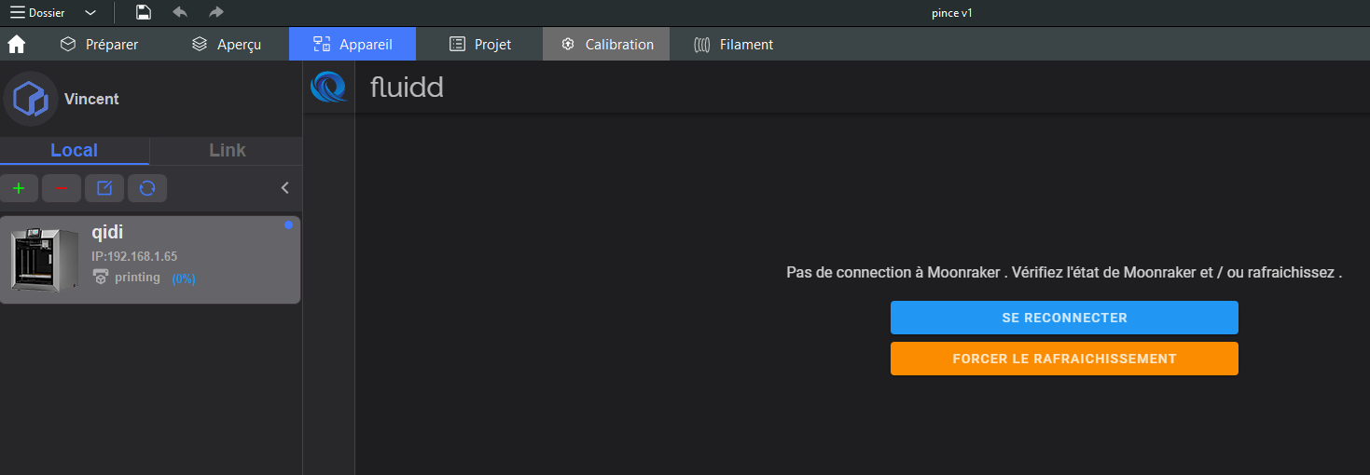The image size is (1370, 475).
Task: Click the Vincent user avatar
Action: click(x=31, y=99)
